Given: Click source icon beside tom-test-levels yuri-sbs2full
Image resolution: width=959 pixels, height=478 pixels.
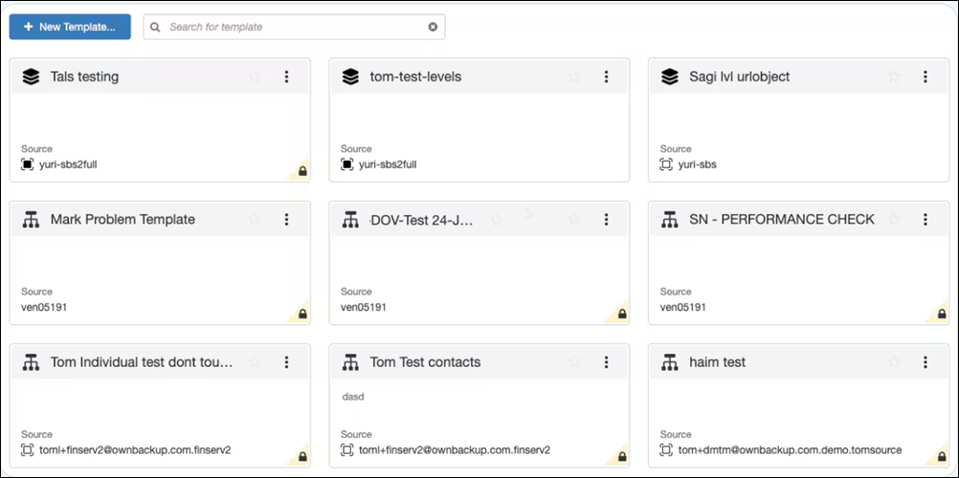Looking at the screenshot, I should click(346, 164).
